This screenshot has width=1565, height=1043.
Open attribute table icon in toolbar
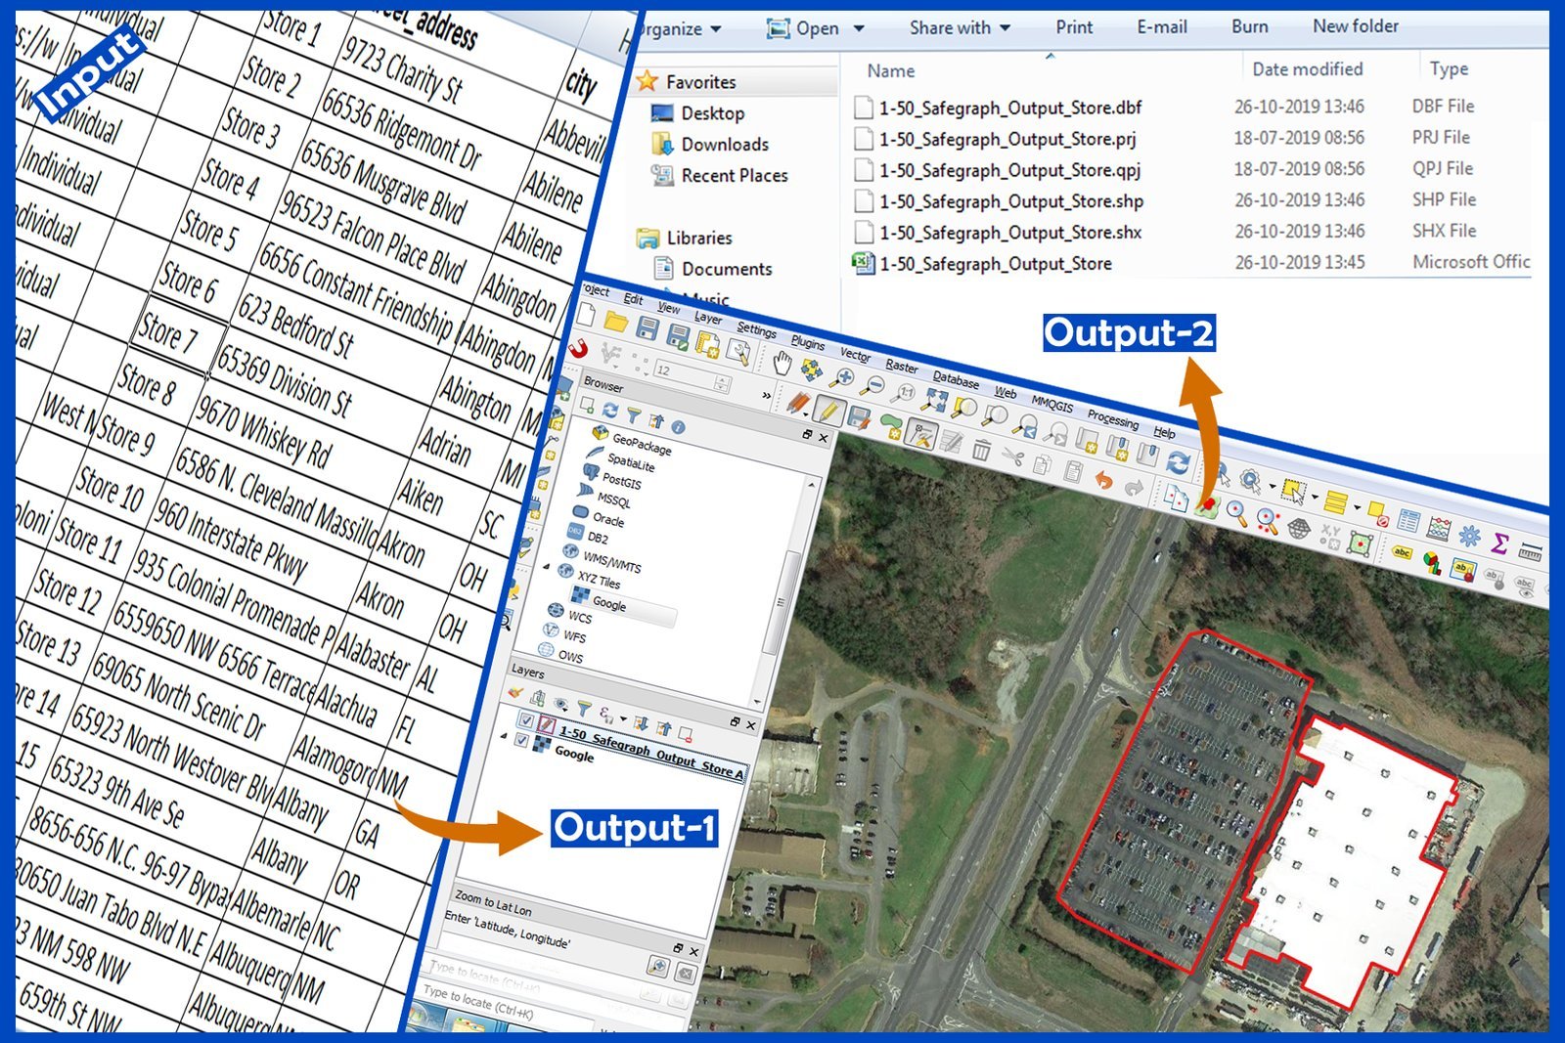coord(1408,521)
